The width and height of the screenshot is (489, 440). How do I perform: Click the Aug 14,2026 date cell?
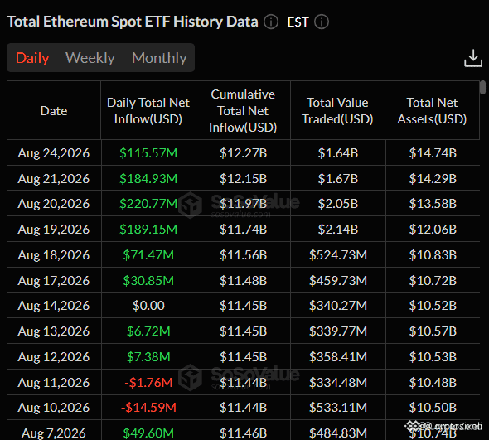click(54, 306)
